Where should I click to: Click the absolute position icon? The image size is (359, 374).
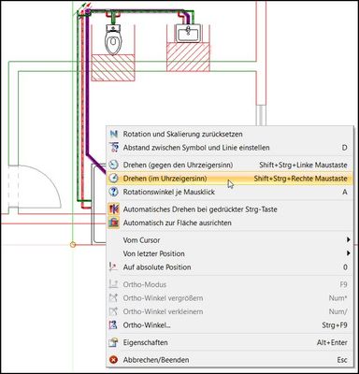tap(113, 267)
